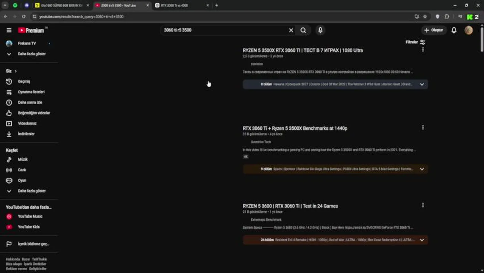Open the RYZEN 5 3600 Test in 24 Games video
484x273 pixels.
pos(290,206)
